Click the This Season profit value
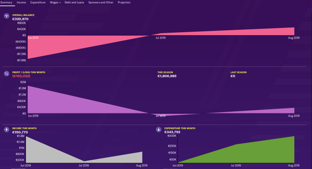This screenshot has height=169, width=312. click(x=167, y=76)
